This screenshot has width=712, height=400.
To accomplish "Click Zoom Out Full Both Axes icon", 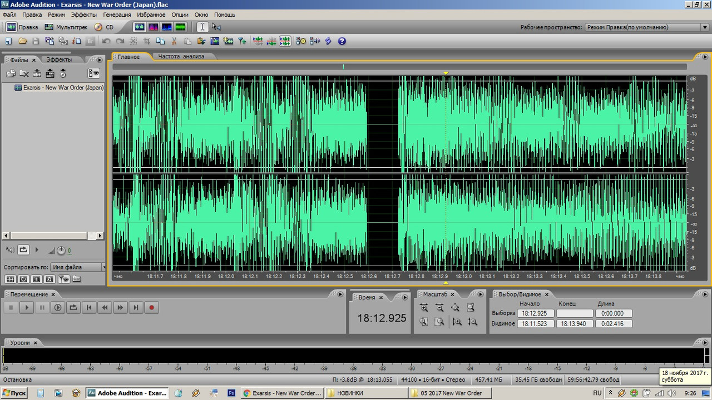I will point(455,308).
